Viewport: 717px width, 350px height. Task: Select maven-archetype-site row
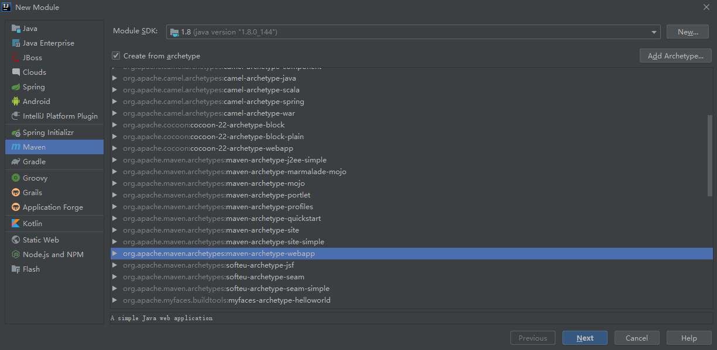point(411,230)
